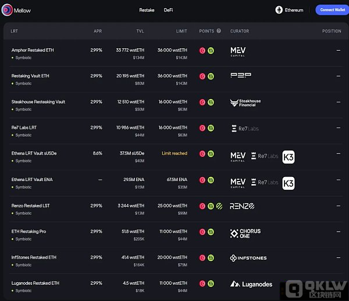
Task: Open the Restake tab
Action: 147,10
